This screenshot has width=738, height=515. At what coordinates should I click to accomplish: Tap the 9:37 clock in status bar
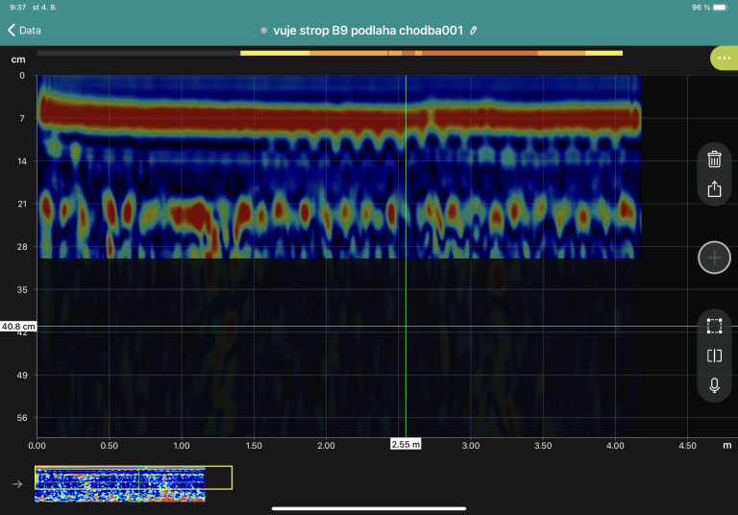tap(18, 8)
